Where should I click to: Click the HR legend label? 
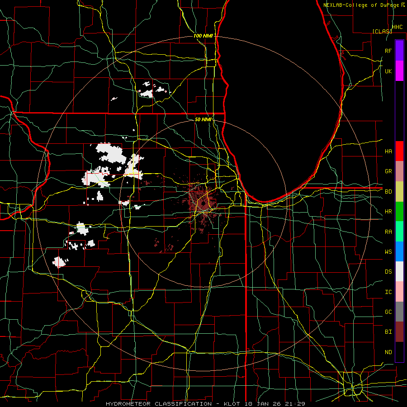click(x=388, y=212)
